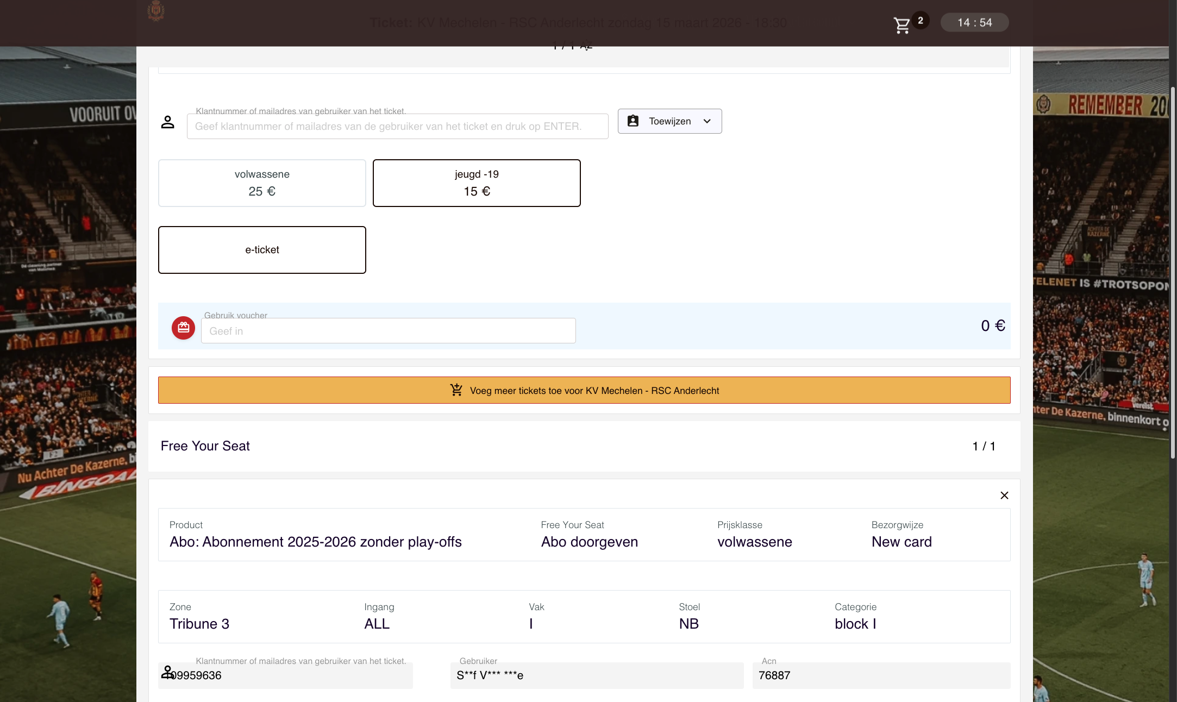Open the shopping cart icon
The height and width of the screenshot is (702, 1177).
(902, 25)
